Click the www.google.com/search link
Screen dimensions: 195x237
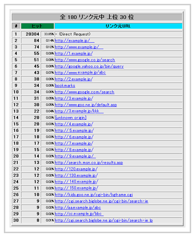tap(85, 92)
